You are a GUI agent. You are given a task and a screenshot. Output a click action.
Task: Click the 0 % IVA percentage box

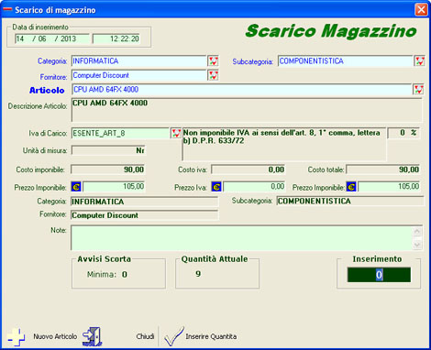(403, 133)
